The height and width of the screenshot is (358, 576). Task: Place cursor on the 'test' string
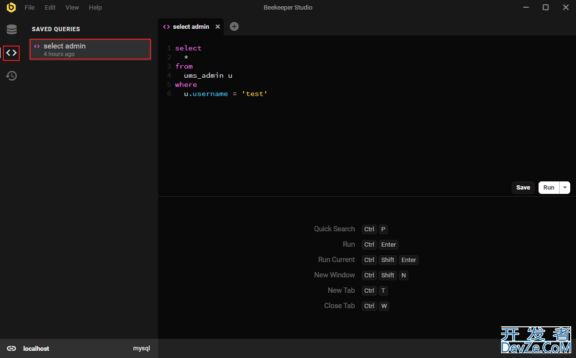254,94
